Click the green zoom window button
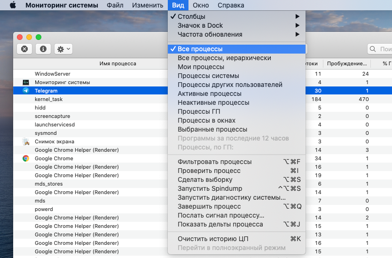The height and width of the screenshot is (258, 392). pyautogui.click(x=39, y=37)
